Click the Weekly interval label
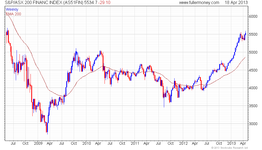This screenshot has height=150, width=262. [x=12, y=9]
